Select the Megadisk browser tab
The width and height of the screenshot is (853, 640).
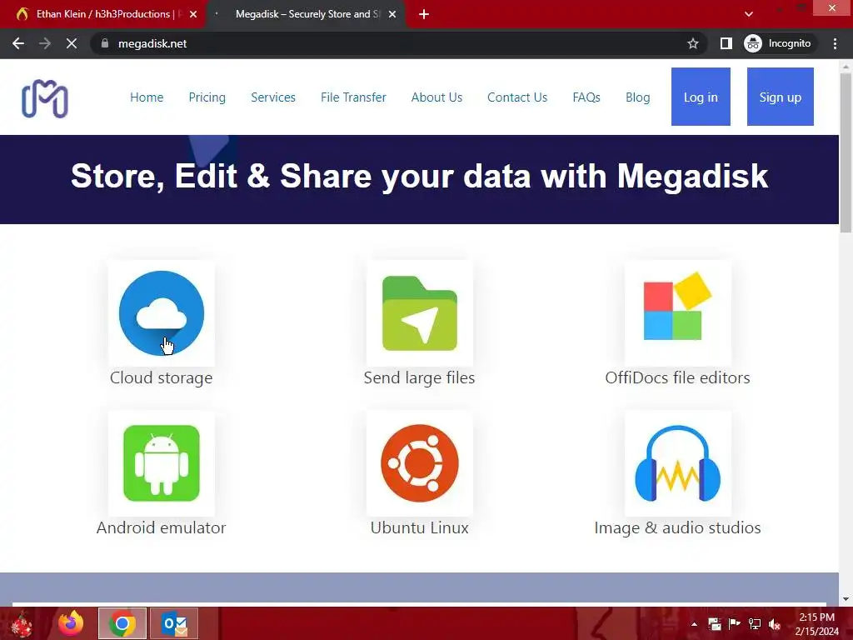[x=305, y=14]
